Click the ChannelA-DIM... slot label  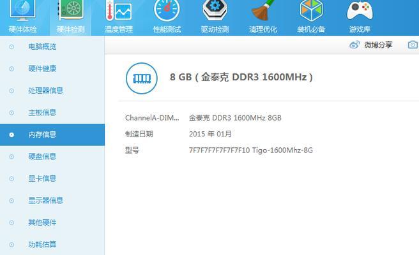[152, 118]
